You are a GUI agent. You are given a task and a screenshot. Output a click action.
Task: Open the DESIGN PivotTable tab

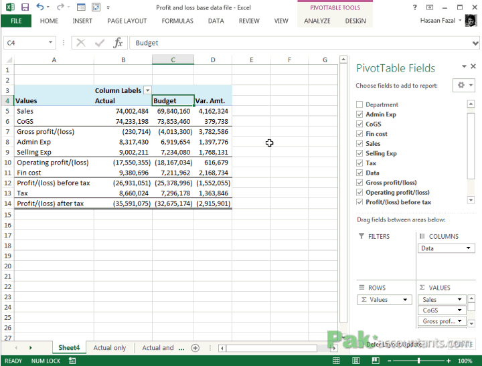355,21
